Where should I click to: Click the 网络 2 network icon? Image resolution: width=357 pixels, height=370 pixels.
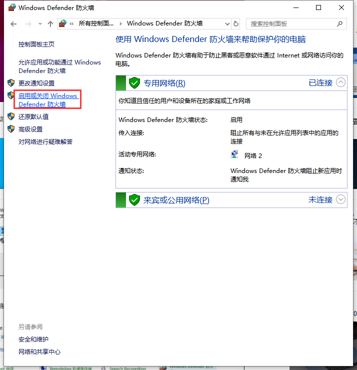coord(234,155)
